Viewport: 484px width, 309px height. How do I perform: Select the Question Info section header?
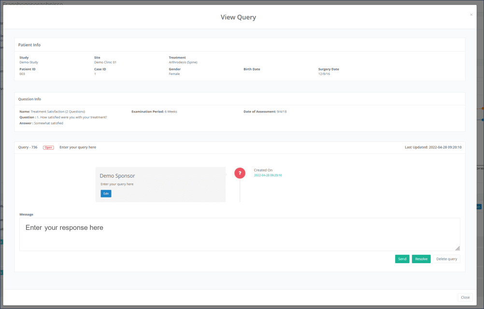pyautogui.click(x=29, y=99)
